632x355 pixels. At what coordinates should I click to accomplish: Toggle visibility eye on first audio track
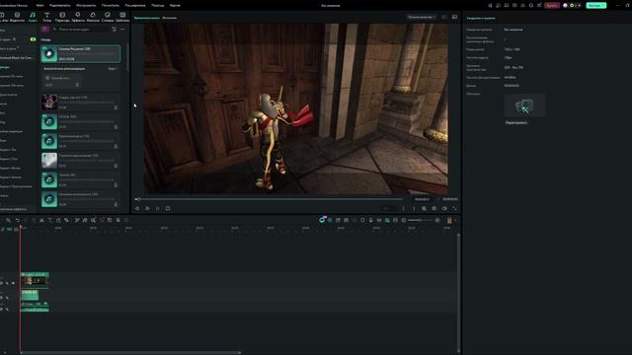(1, 298)
